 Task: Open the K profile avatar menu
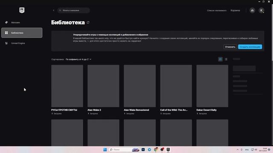tap(261, 10)
